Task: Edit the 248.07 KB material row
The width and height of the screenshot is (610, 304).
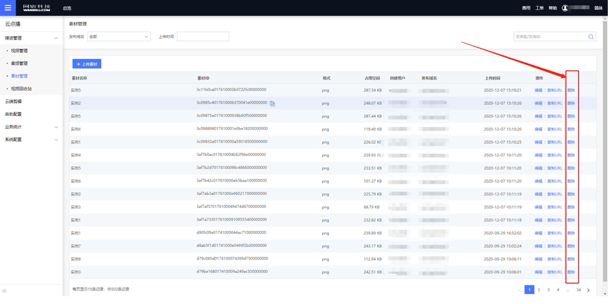Action: click(538, 103)
